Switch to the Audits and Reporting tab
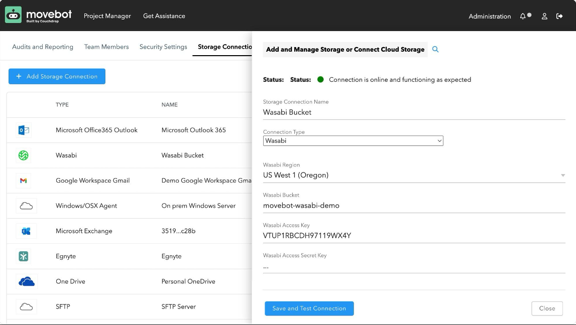576x325 pixels. [43, 47]
